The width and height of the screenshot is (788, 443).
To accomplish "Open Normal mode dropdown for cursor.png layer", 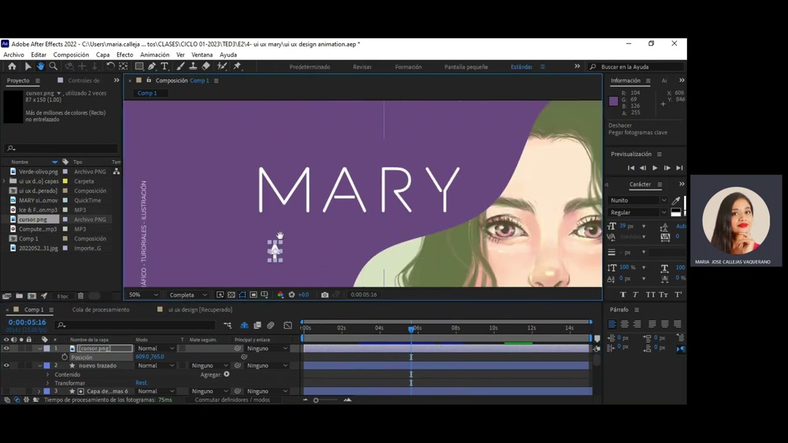I will pos(156,348).
